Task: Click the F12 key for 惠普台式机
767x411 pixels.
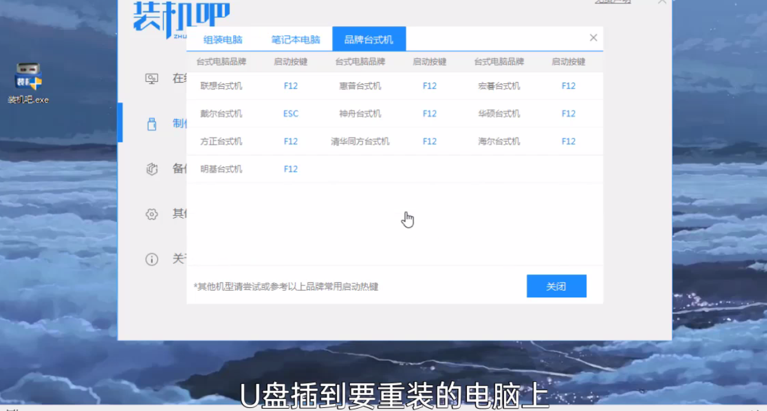Action: point(430,86)
